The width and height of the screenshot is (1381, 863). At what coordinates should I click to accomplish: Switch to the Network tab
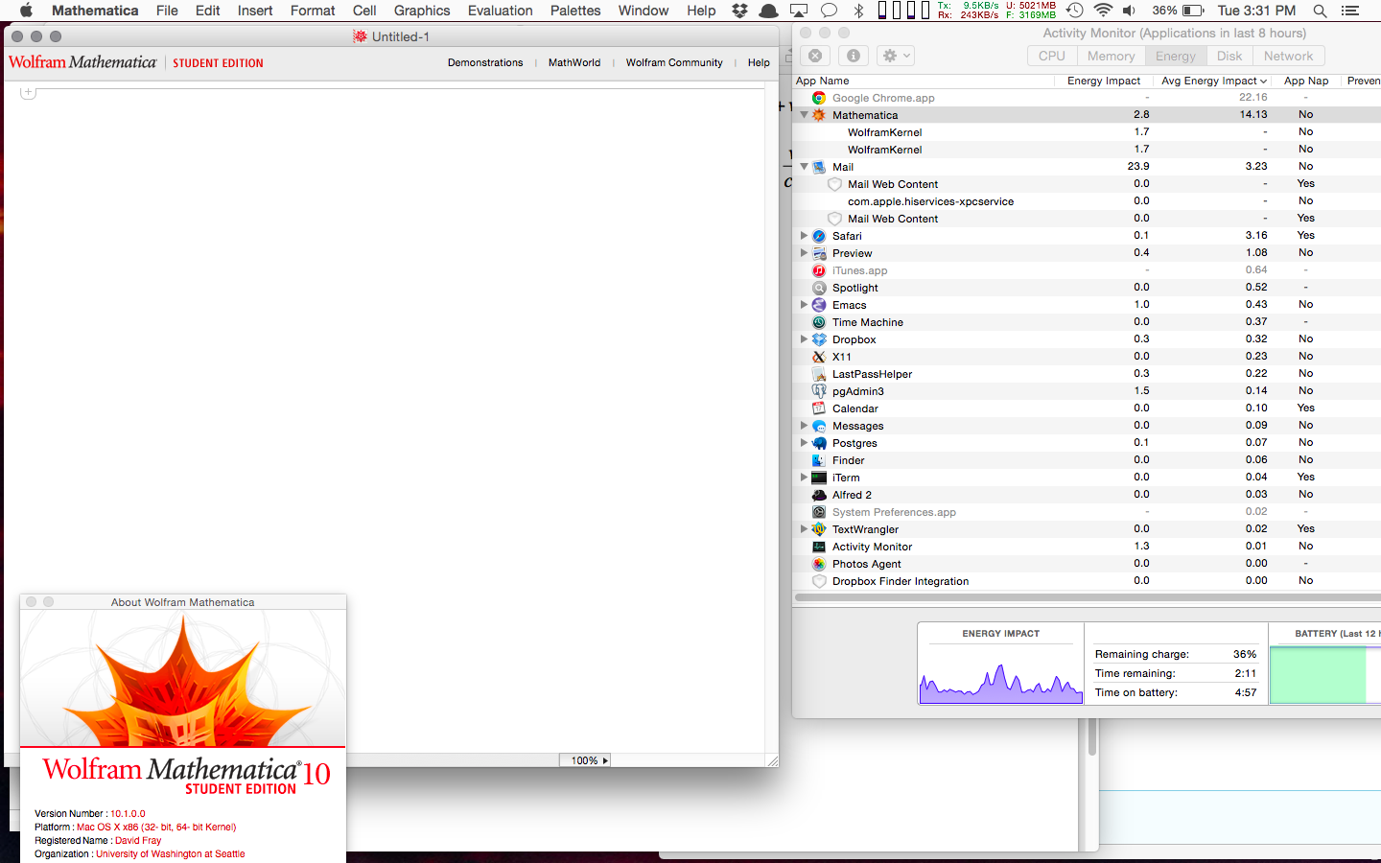[x=1288, y=56]
